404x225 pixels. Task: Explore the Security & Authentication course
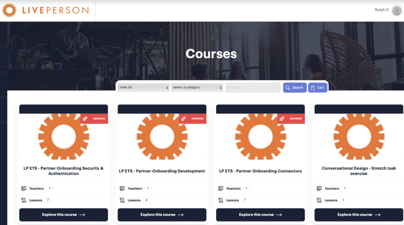pos(64,215)
